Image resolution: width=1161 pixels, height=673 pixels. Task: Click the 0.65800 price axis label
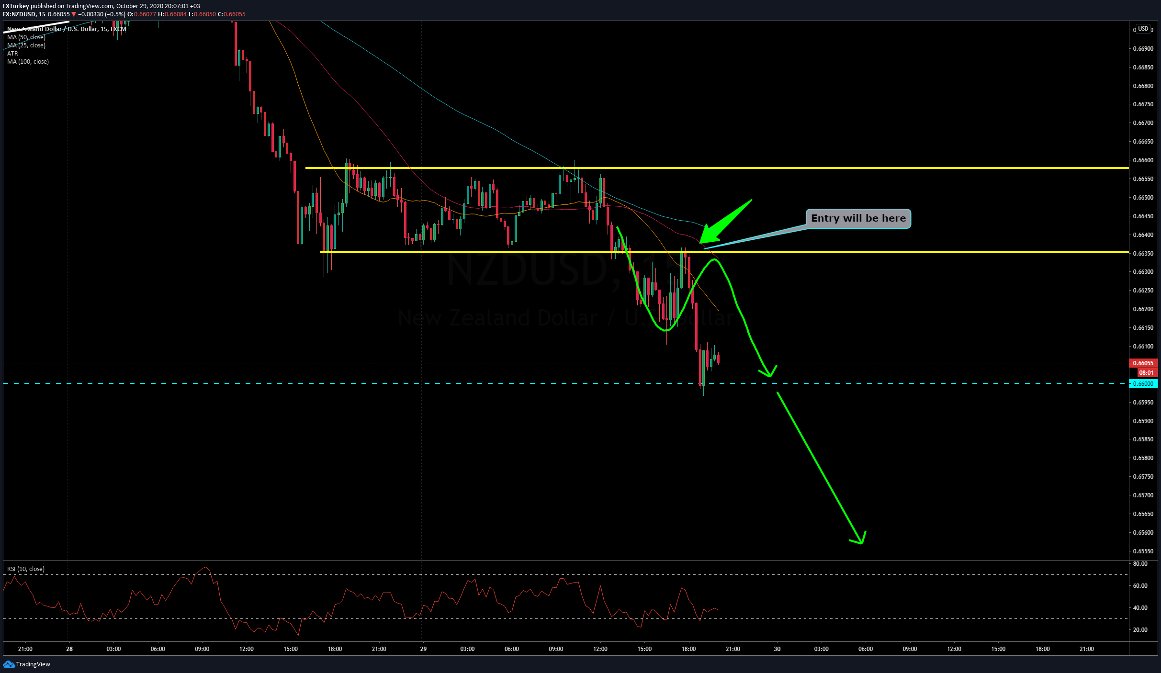(x=1143, y=458)
